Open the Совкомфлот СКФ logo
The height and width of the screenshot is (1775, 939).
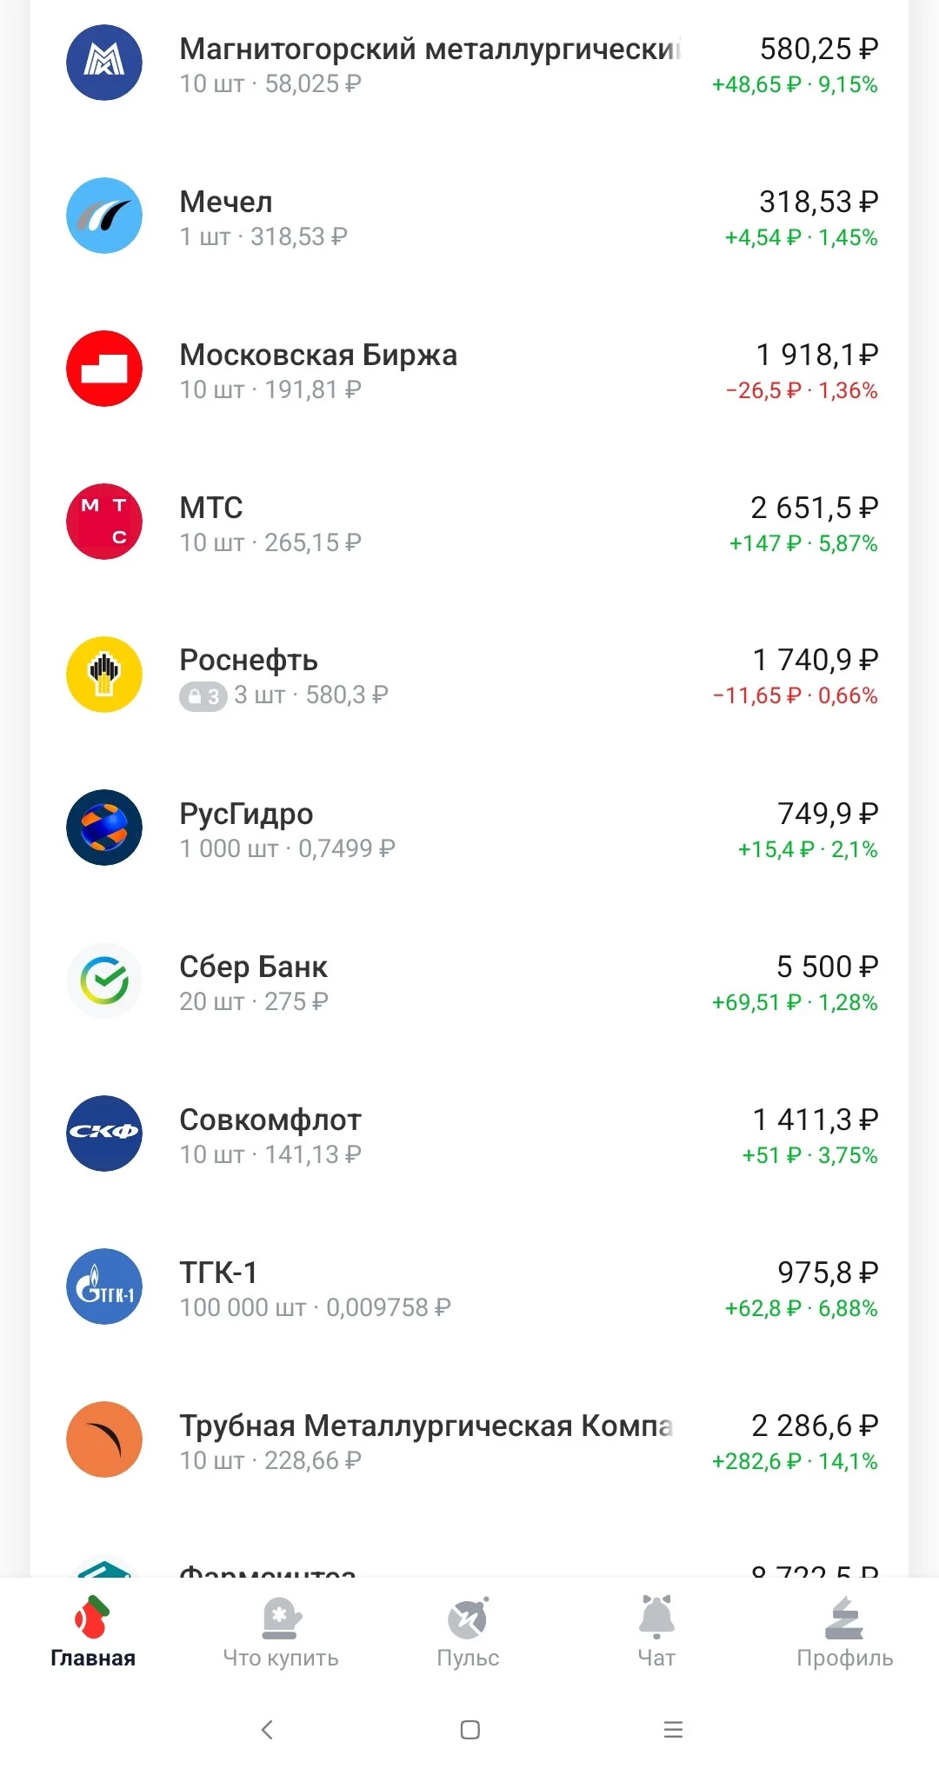104,1133
